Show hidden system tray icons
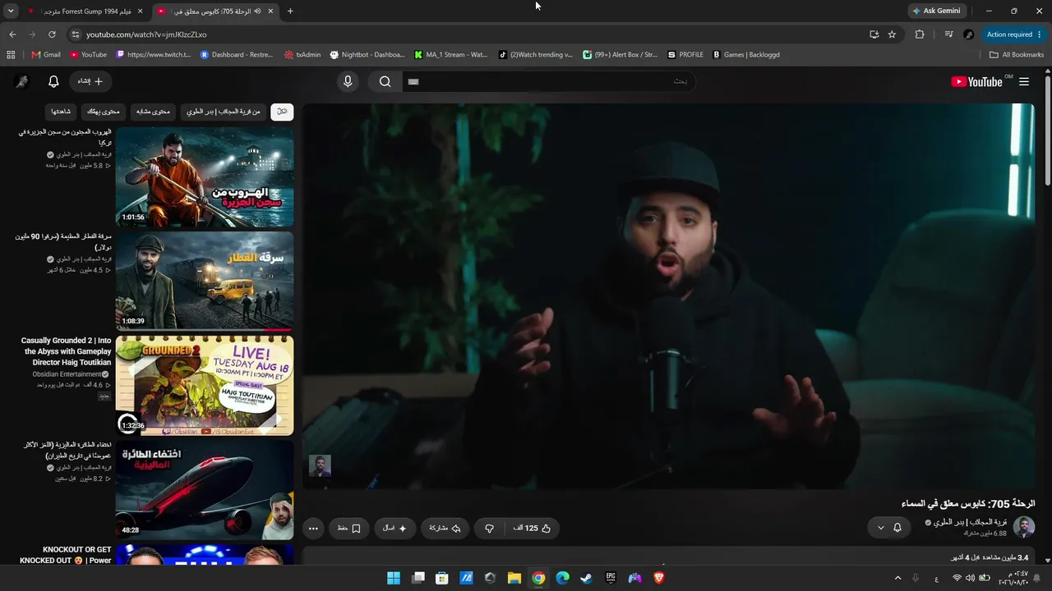 [x=897, y=578]
